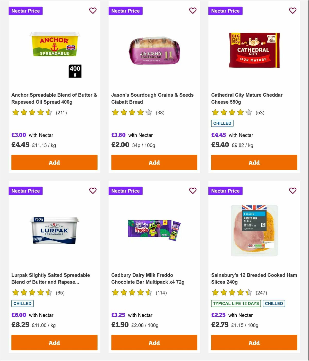Click the CHILLED tag under Cathedral City
309x361 pixels.
(222, 123)
